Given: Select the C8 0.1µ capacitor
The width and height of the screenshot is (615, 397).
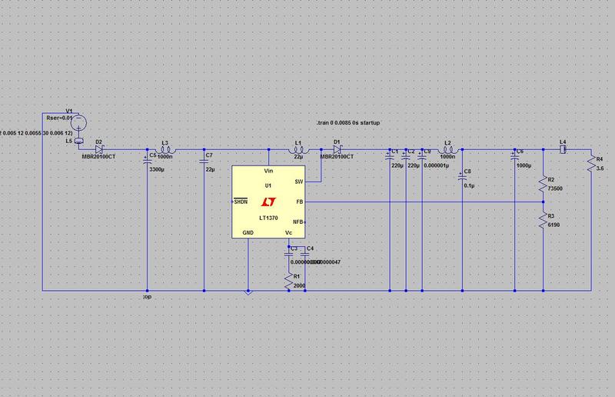Looking at the screenshot, I should tap(461, 175).
